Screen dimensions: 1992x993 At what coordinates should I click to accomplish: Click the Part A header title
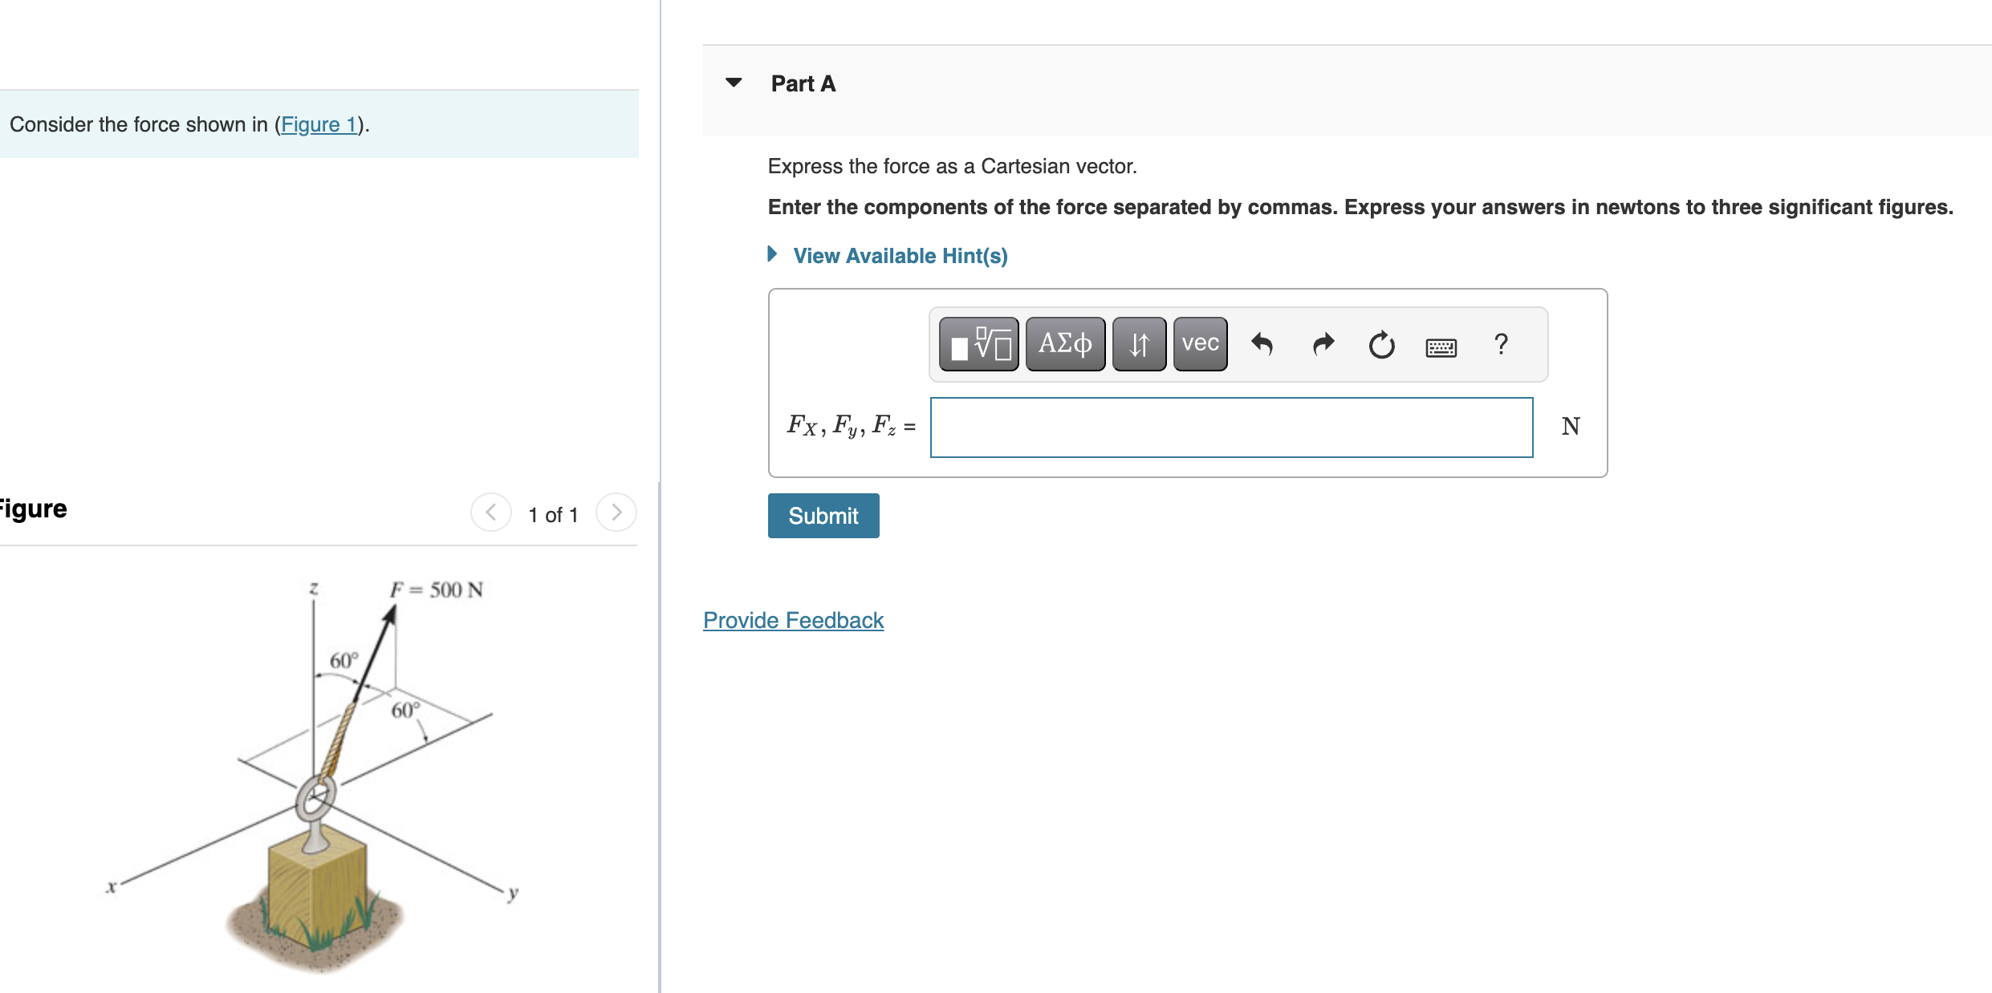pyautogui.click(x=803, y=83)
